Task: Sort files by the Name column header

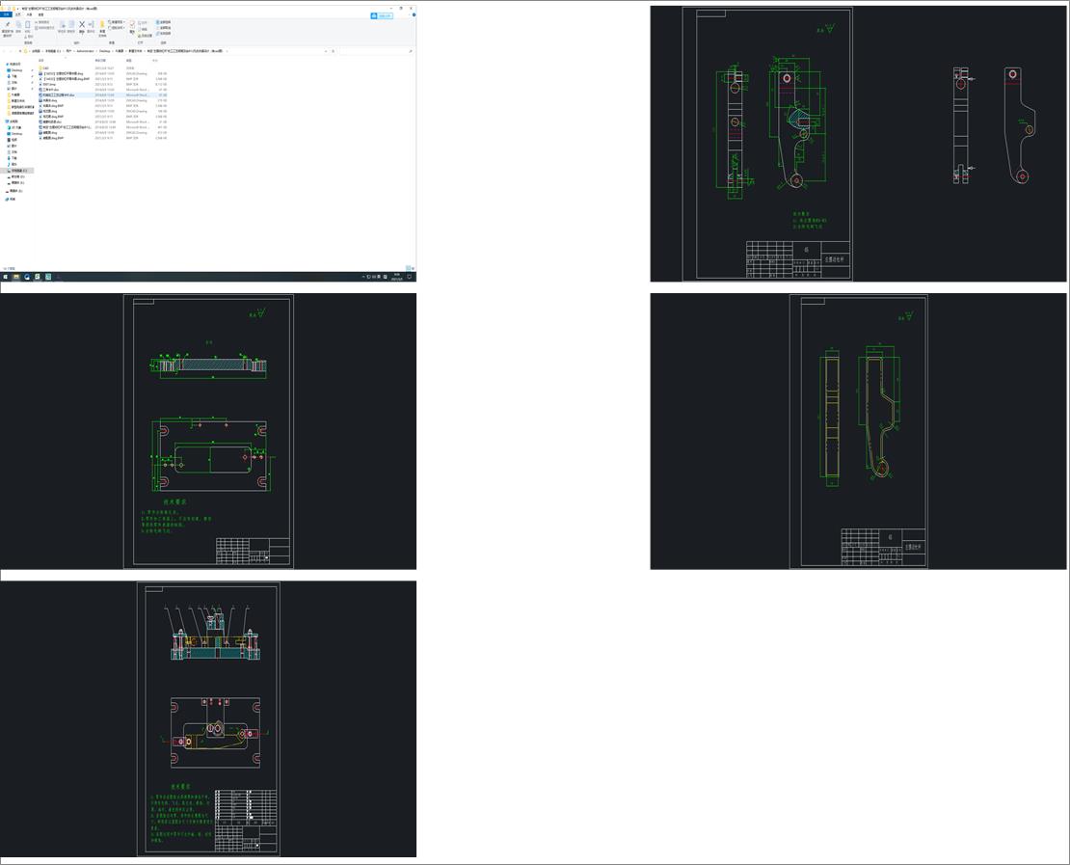Action: 40,60
